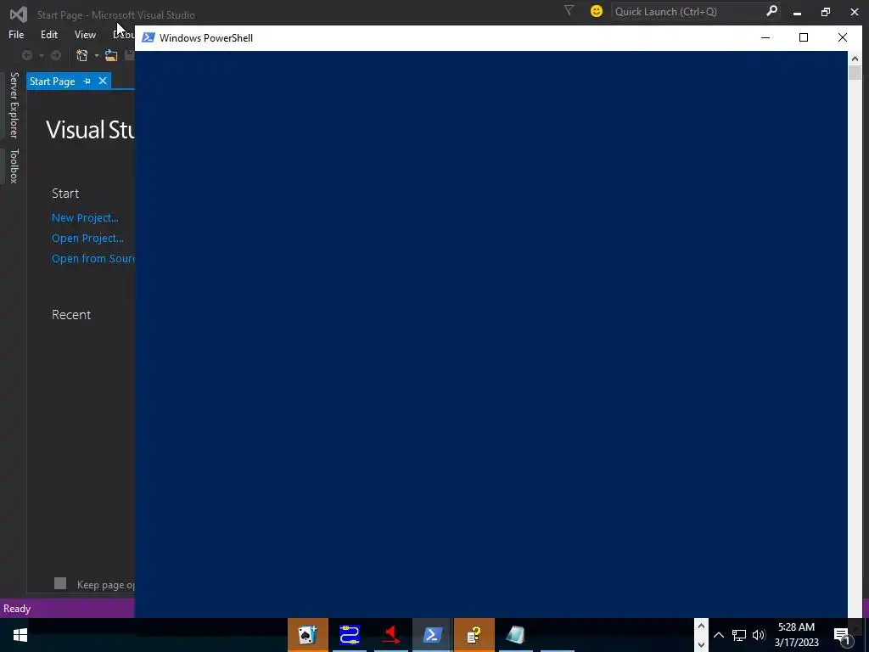Open the Solitaire taskbar icon
869x652 pixels.
307,635
